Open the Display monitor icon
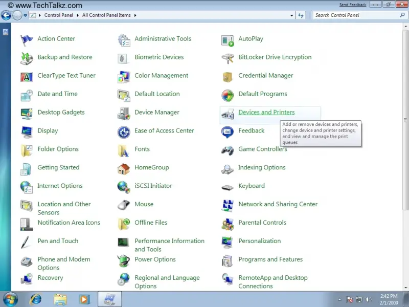The width and height of the screenshot is (409, 307). [27, 132]
